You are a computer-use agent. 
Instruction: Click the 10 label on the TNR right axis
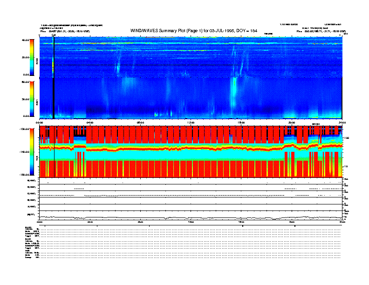[x=346, y=166]
